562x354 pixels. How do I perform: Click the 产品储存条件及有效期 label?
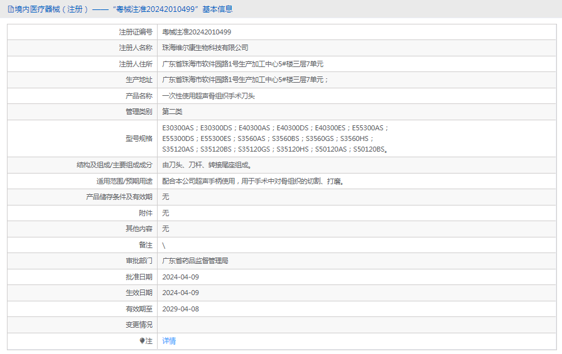119,197
